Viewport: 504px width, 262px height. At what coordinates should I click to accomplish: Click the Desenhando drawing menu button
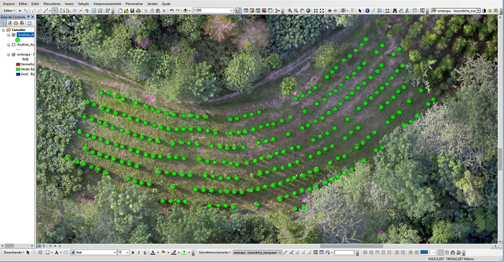[x=13, y=252]
